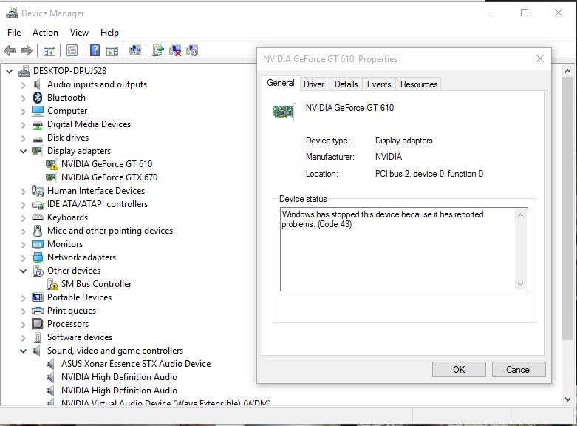This screenshot has width=577, height=426.
Task: Collapse the Display adapters node
Action: point(23,151)
